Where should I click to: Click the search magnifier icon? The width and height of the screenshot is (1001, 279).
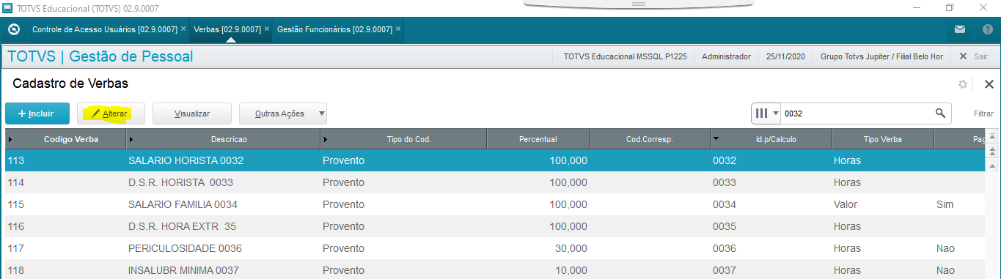(940, 114)
